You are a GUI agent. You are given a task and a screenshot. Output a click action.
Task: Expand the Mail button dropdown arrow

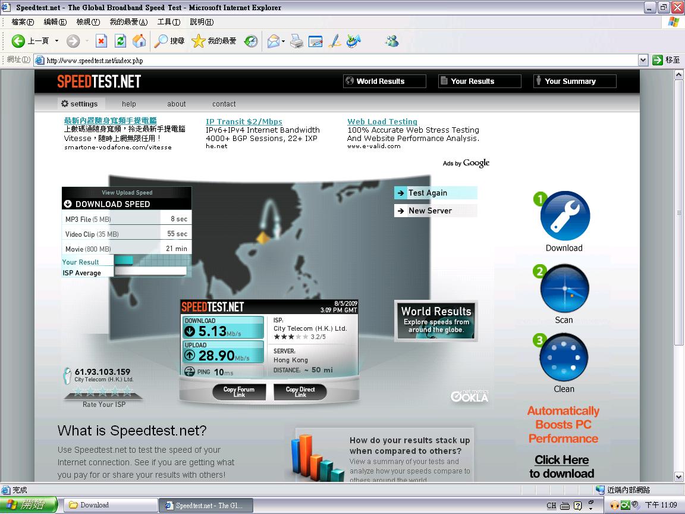284,42
